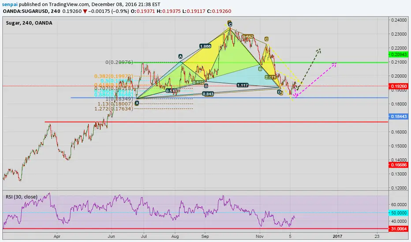The width and height of the screenshot is (411, 242).
Task: Click the opening price value O:0.19371
Action: 143,11
